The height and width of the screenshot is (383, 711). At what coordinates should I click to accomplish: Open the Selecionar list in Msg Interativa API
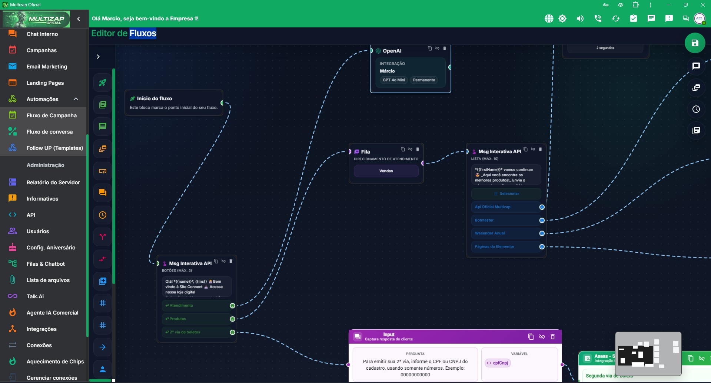pyautogui.click(x=506, y=194)
